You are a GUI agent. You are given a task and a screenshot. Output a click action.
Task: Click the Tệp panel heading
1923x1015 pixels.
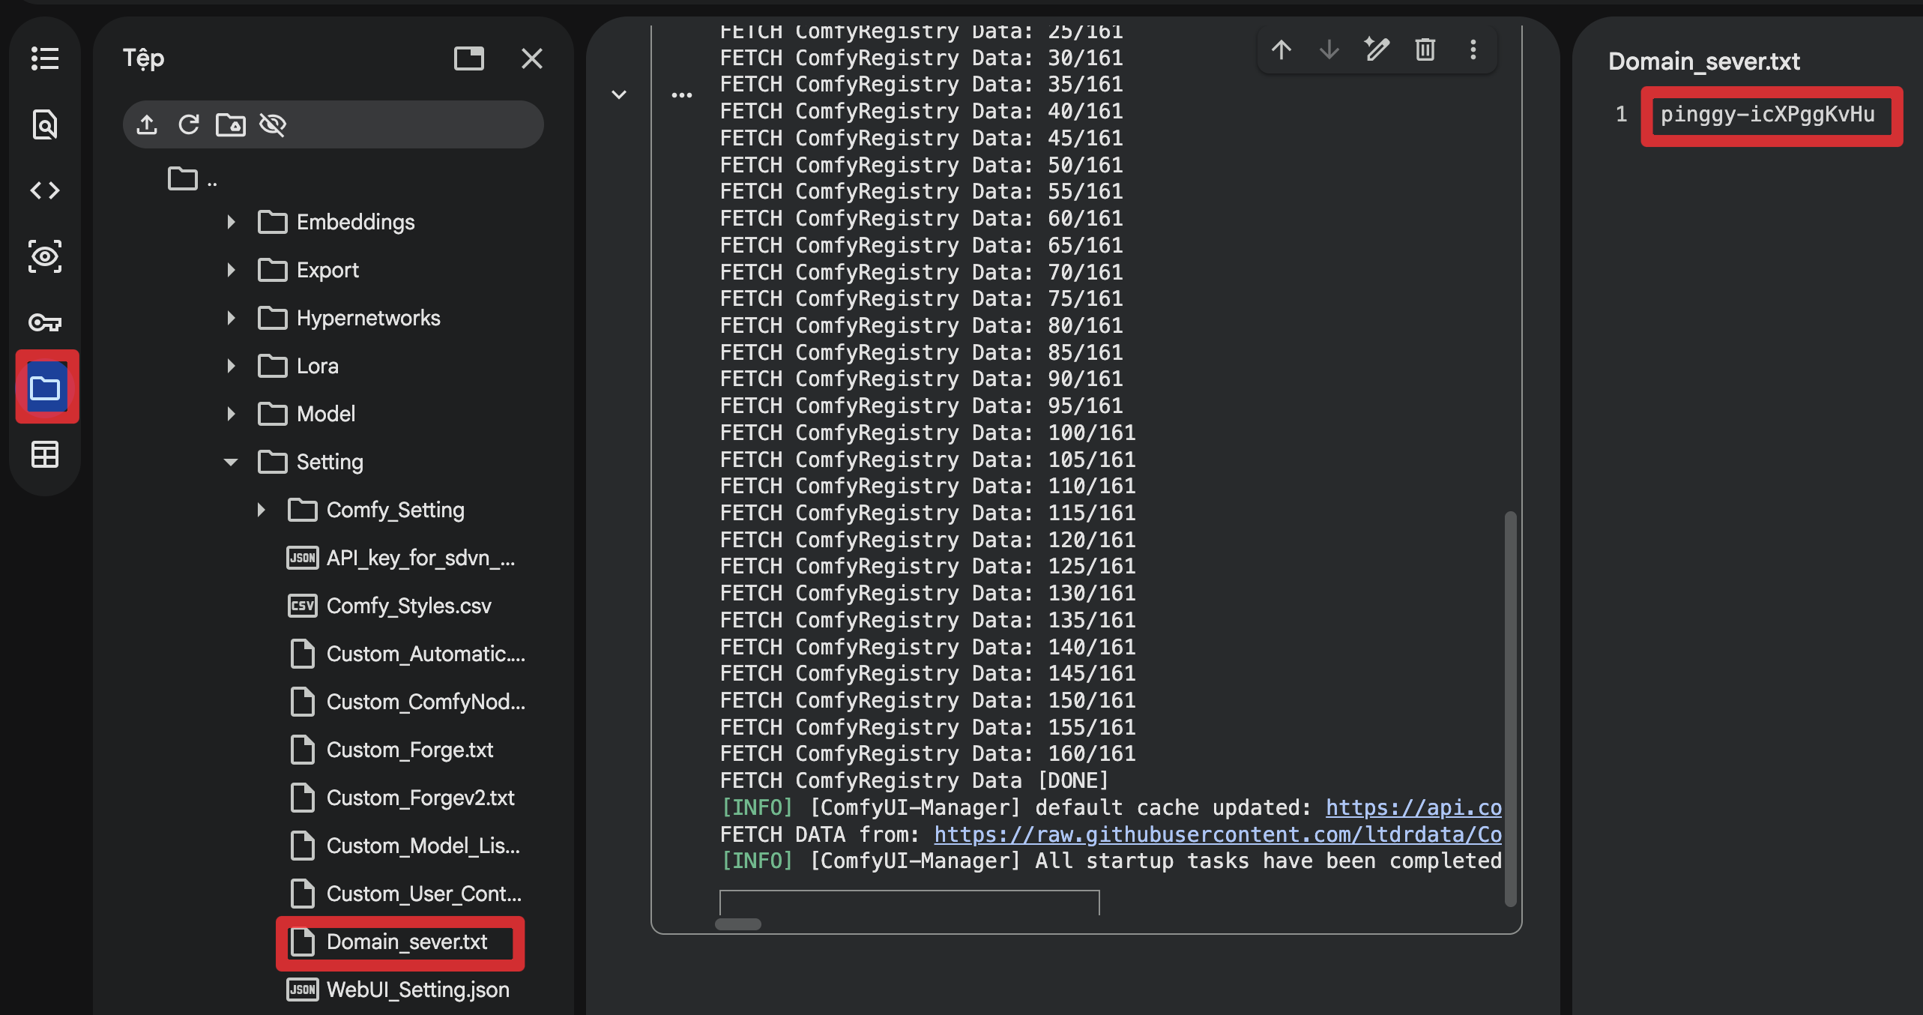(143, 59)
